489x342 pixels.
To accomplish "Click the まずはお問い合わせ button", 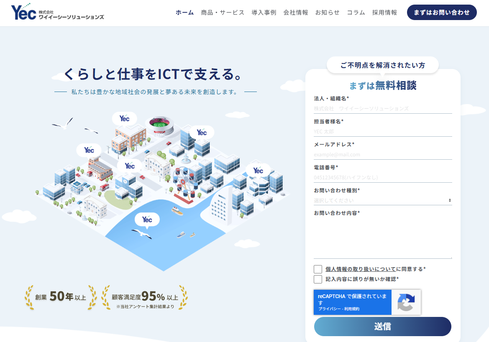I will coord(442,13).
